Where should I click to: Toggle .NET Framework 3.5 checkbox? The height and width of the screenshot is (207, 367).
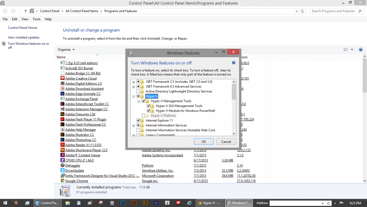pyautogui.click(x=138, y=82)
